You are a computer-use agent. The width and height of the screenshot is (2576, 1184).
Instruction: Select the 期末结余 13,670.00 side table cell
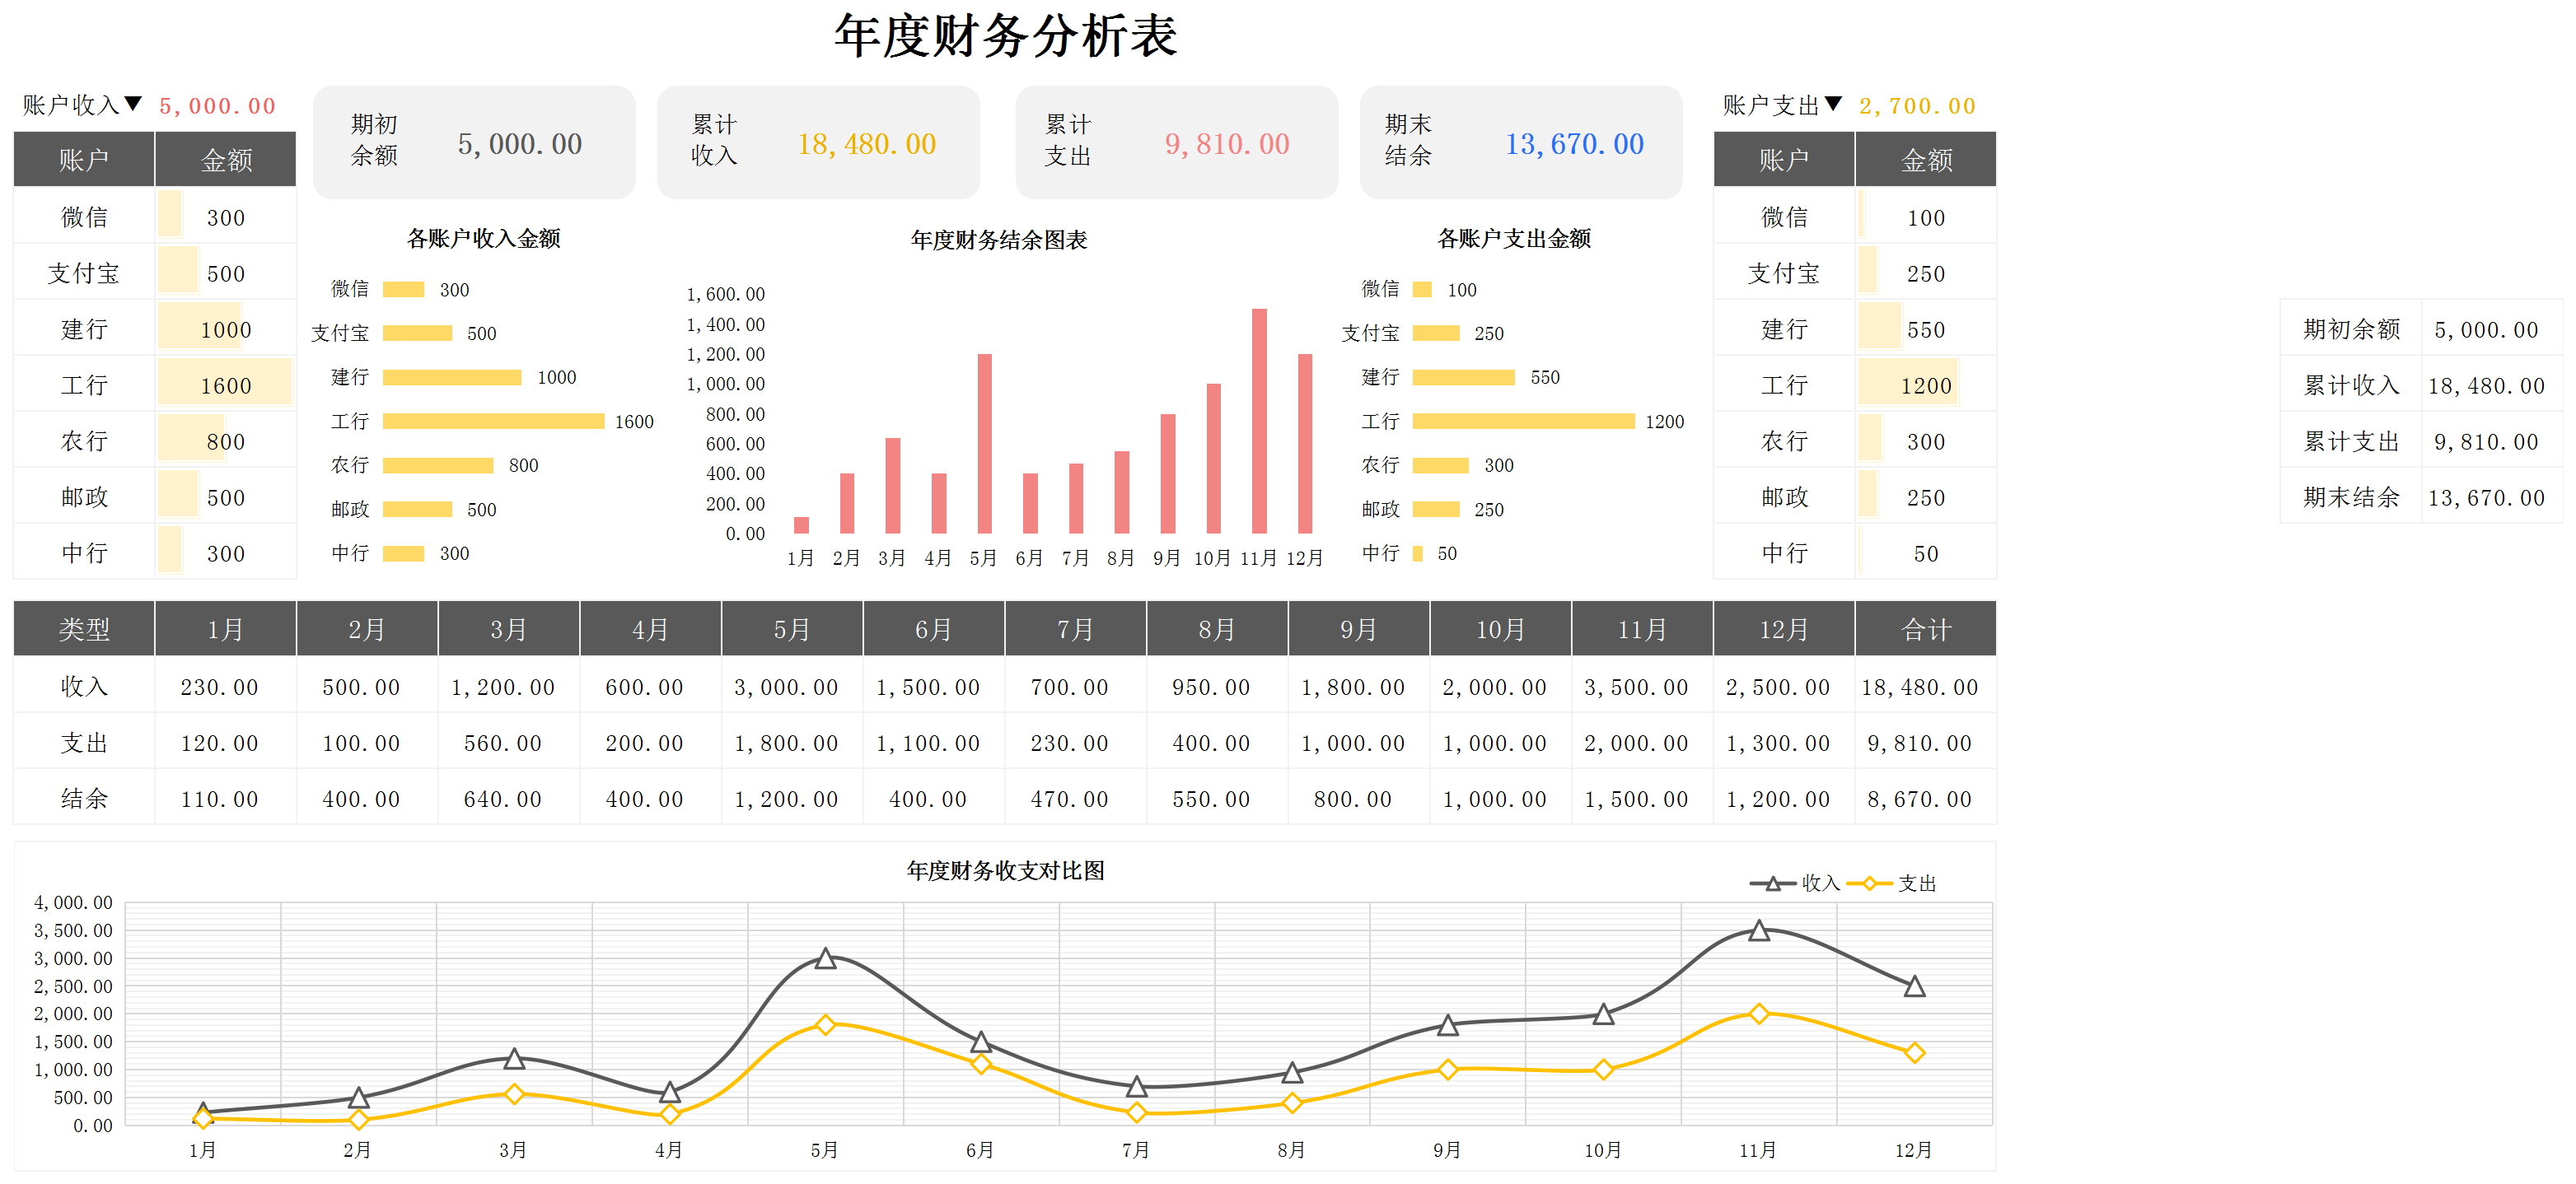(2486, 497)
